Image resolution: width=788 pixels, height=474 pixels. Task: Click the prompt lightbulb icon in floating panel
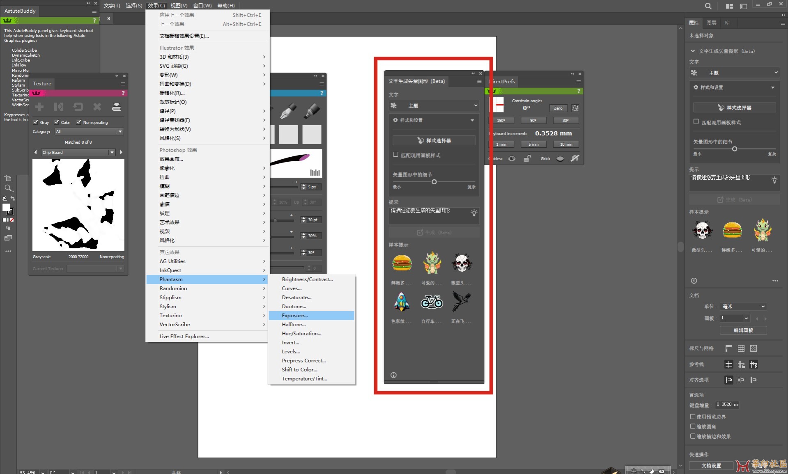point(474,213)
